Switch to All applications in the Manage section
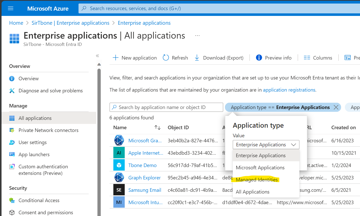The image size is (360, 216). (35, 118)
